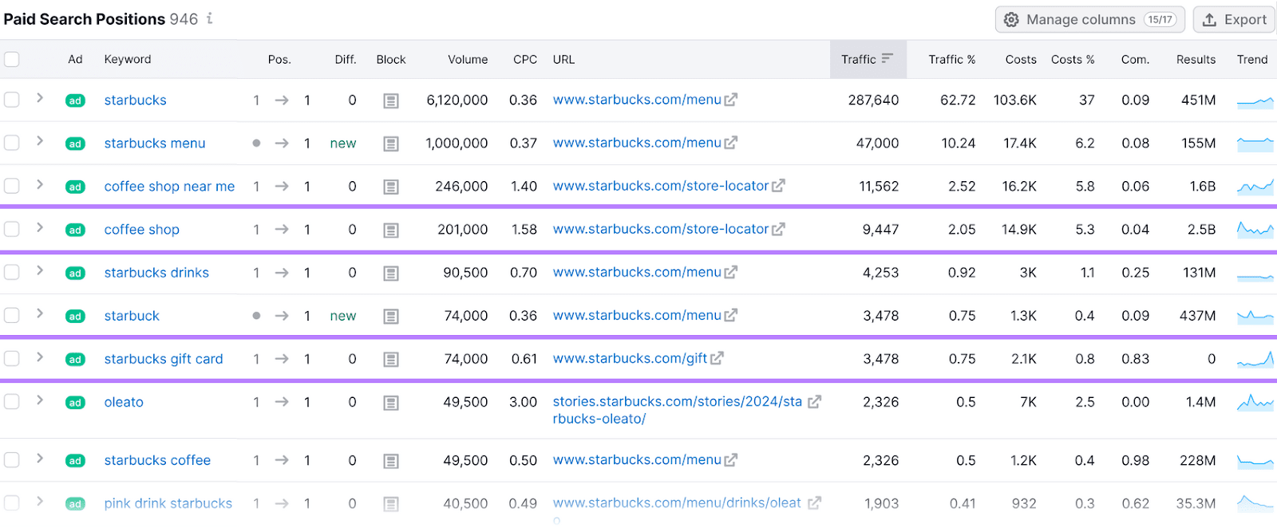
Task: View trend sparkline for coffee shop
Action: coord(1255,230)
